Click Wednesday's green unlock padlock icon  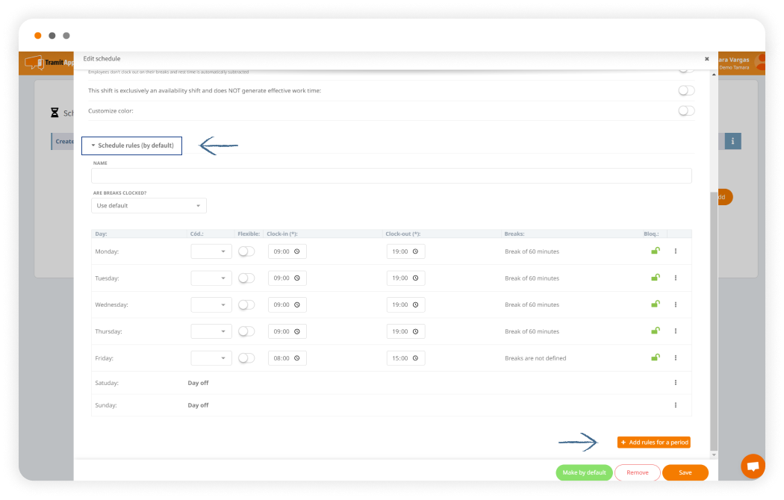tap(655, 304)
